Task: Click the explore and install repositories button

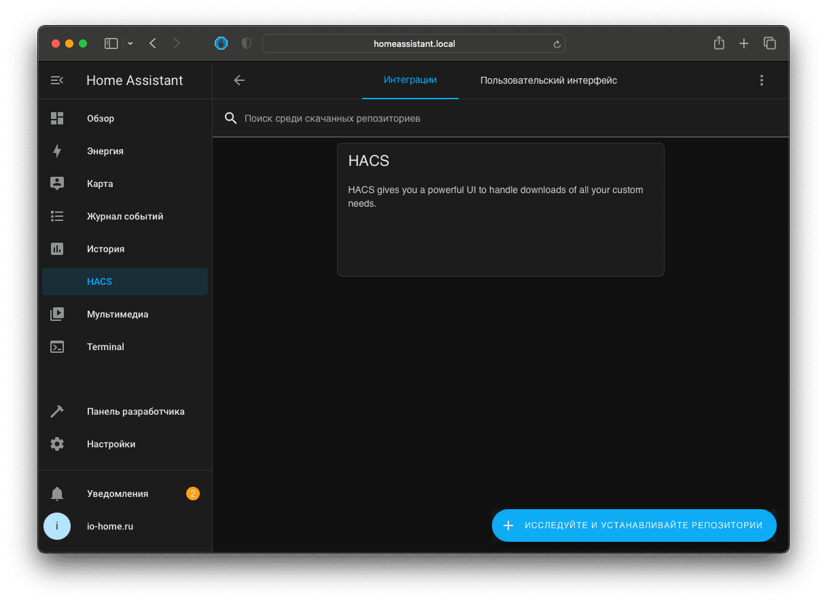Action: [633, 526]
